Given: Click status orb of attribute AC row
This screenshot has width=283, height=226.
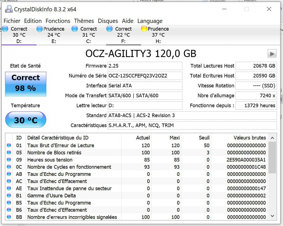Looking at the screenshot, I should [9, 181].
